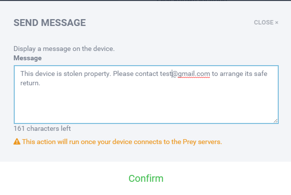Confirm sending the message
This screenshot has width=291, height=195.
[146, 178]
